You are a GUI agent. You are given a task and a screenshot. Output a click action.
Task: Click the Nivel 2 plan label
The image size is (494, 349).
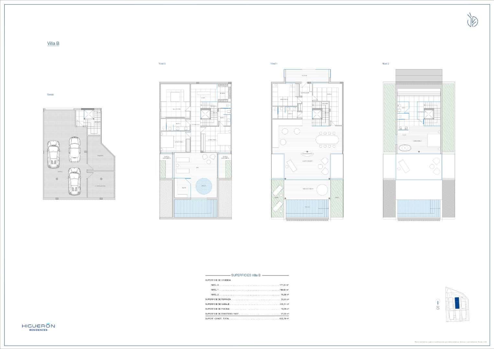click(386, 64)
